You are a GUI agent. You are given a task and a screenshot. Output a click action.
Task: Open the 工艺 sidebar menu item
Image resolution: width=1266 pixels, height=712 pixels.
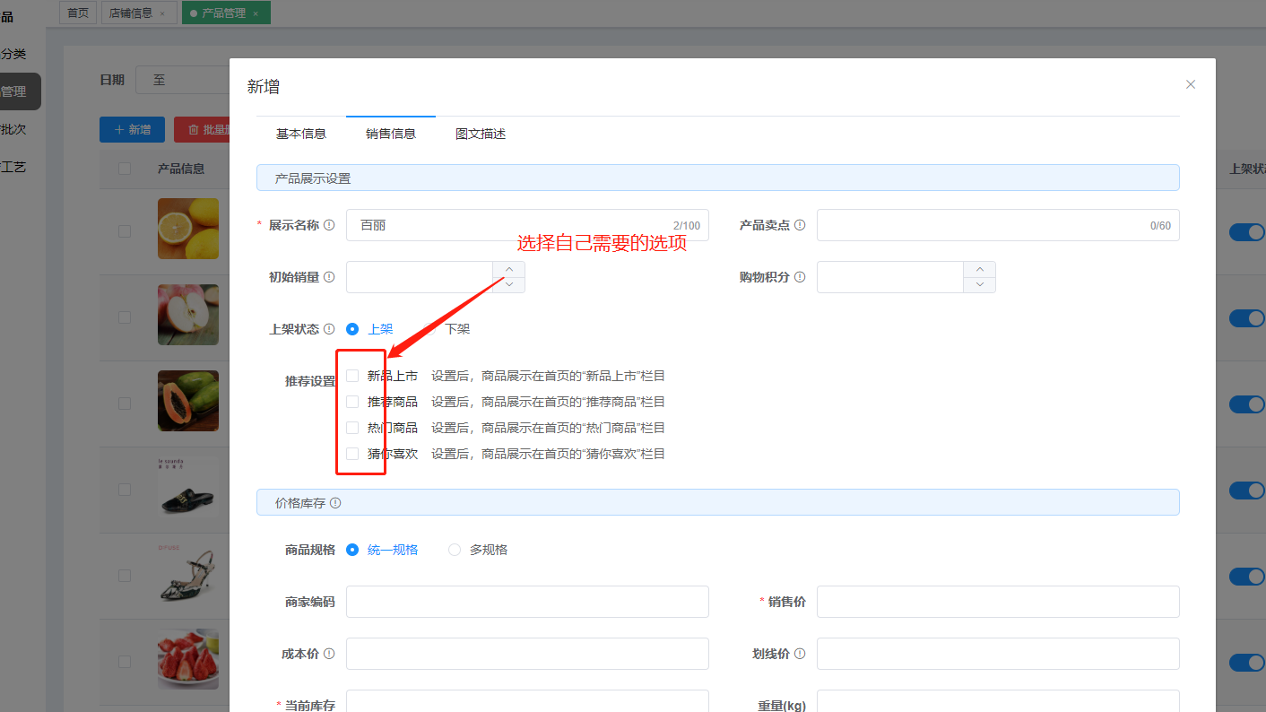[14, 167]
